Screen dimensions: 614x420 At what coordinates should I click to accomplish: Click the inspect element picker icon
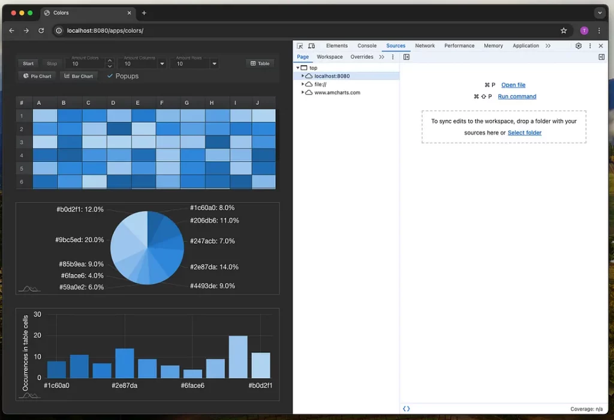pyautogui.click(x=300, y=46)
